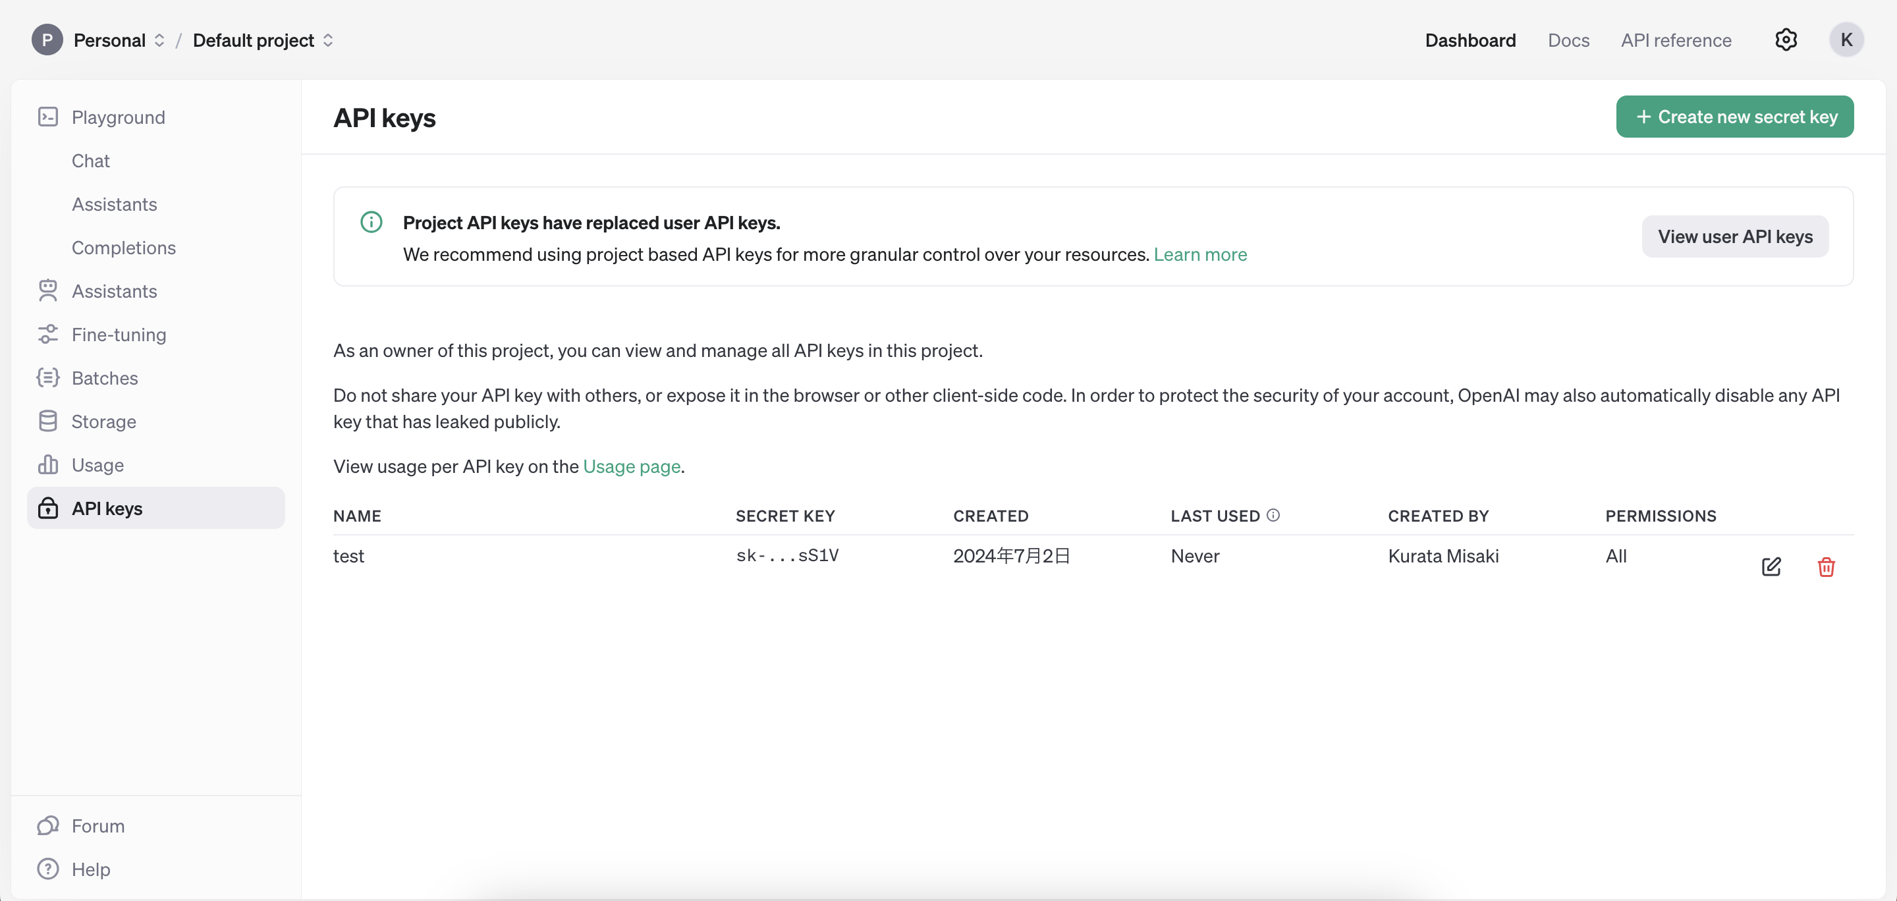Screen dimensions: 1897x901
Task: Click Create new secret key button
Action: click(1734, 117)
